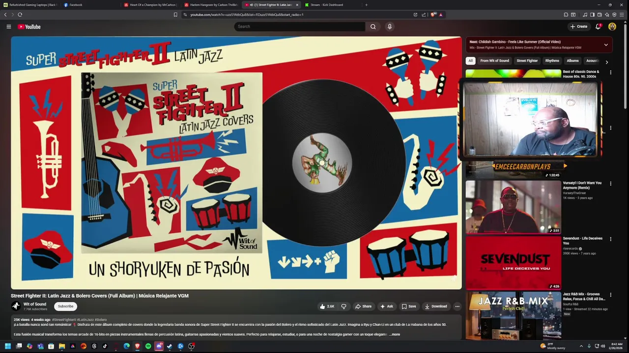Image resolution: width=629 pixels, height=353 pixels.
Task: Focus the YouTube search box
Action: pyautogui.click(x=300, y=26)
